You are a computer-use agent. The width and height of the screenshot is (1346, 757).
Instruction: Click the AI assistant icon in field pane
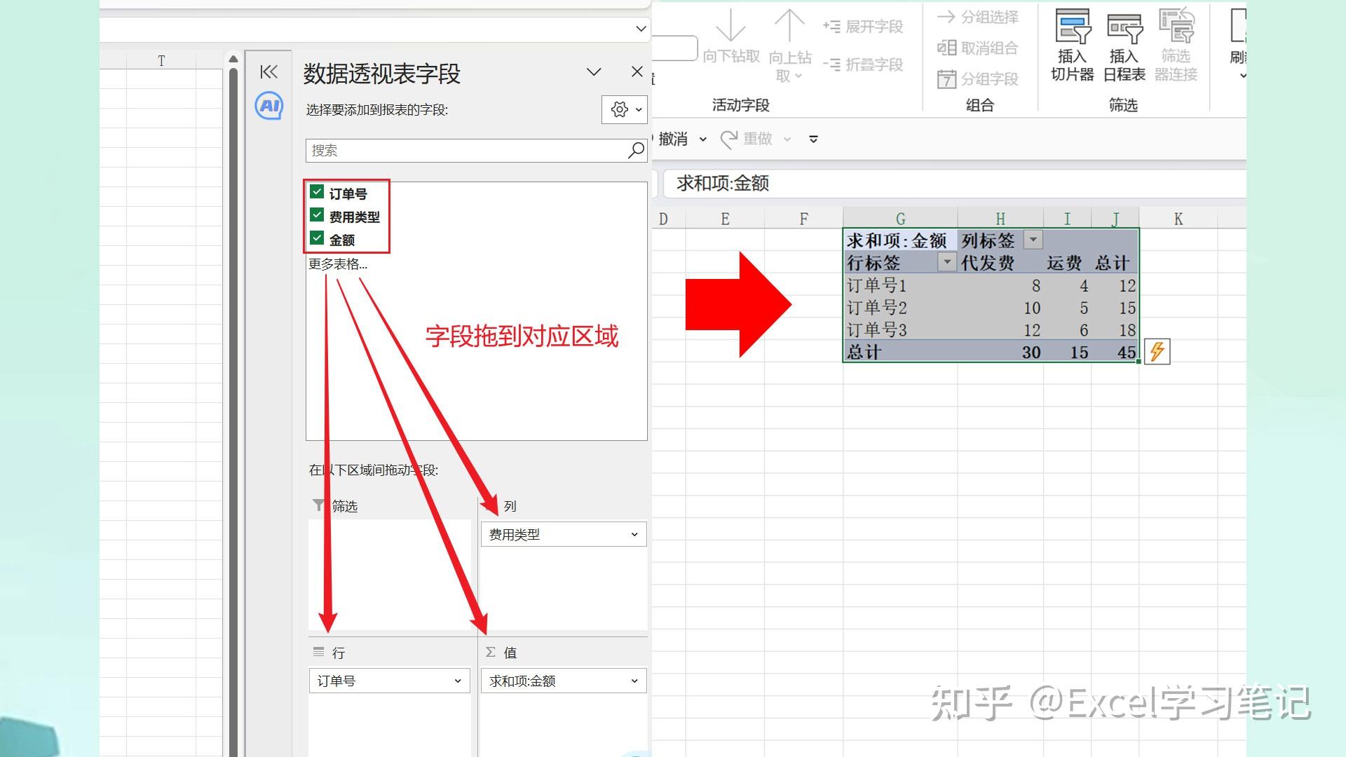269,107
